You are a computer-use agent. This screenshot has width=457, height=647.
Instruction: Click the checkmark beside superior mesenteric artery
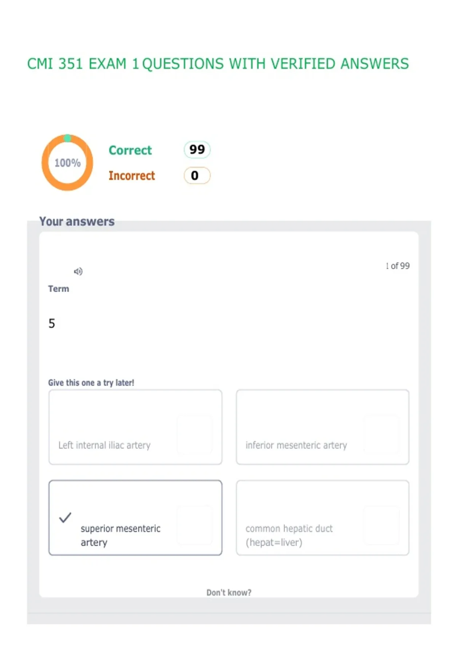pos(65,518)
